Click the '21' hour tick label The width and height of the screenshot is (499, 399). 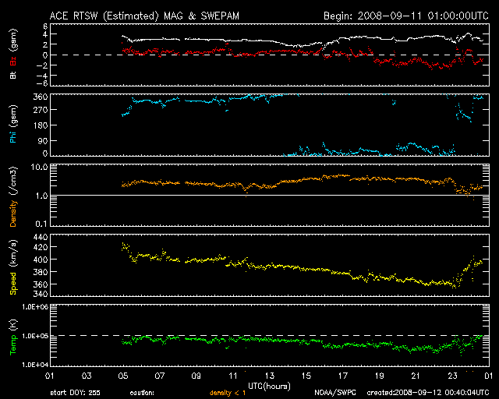tap(416, 376)
